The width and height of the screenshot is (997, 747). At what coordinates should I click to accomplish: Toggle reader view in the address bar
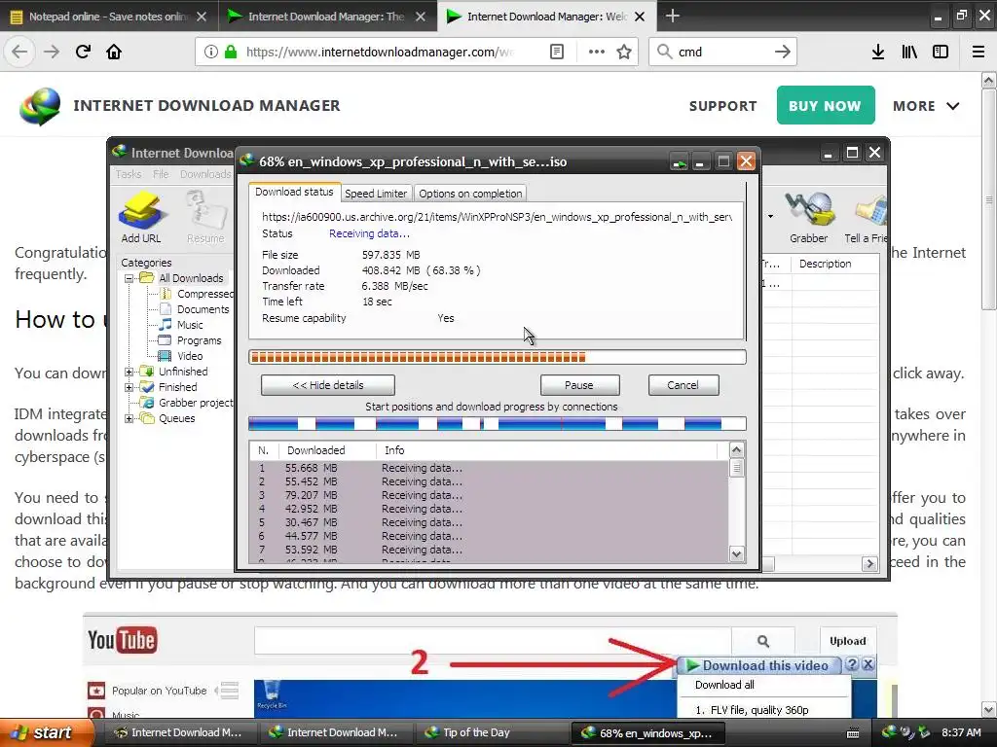[556, 52]
